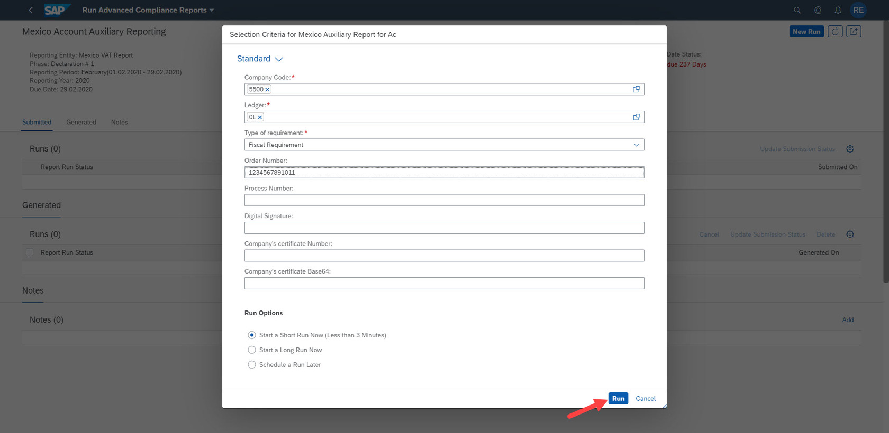Click Cancel in Generated runs toolbar
The height and width of the screenshot is (433, 889).
(x=709, y=234)
